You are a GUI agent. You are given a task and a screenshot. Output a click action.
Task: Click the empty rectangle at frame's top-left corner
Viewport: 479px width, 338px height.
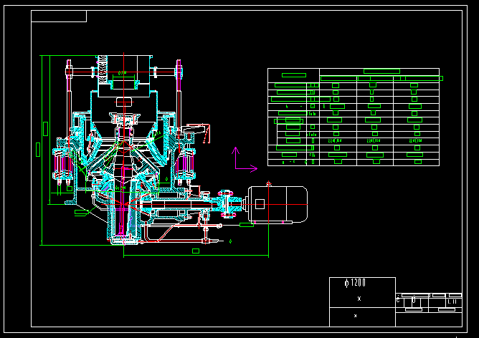(x=59, y=16)
